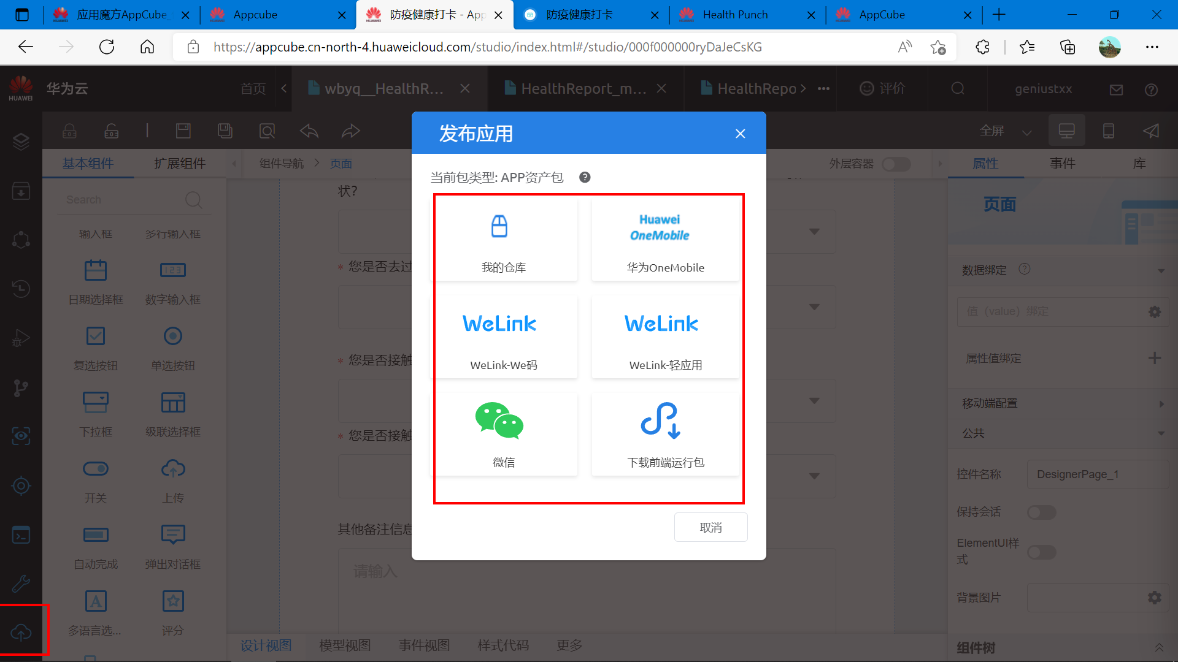
Task: Open browser favorites star icon
Action: coord(1026,47)
